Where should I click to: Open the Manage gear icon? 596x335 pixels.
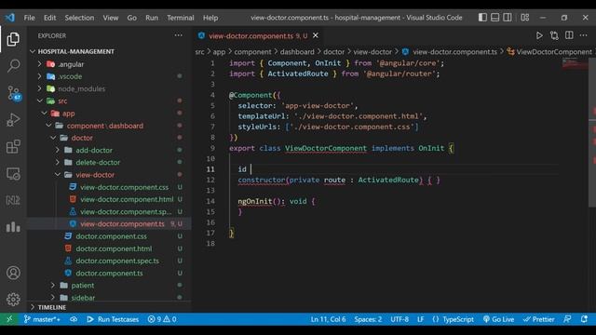[x=13, y=300]
